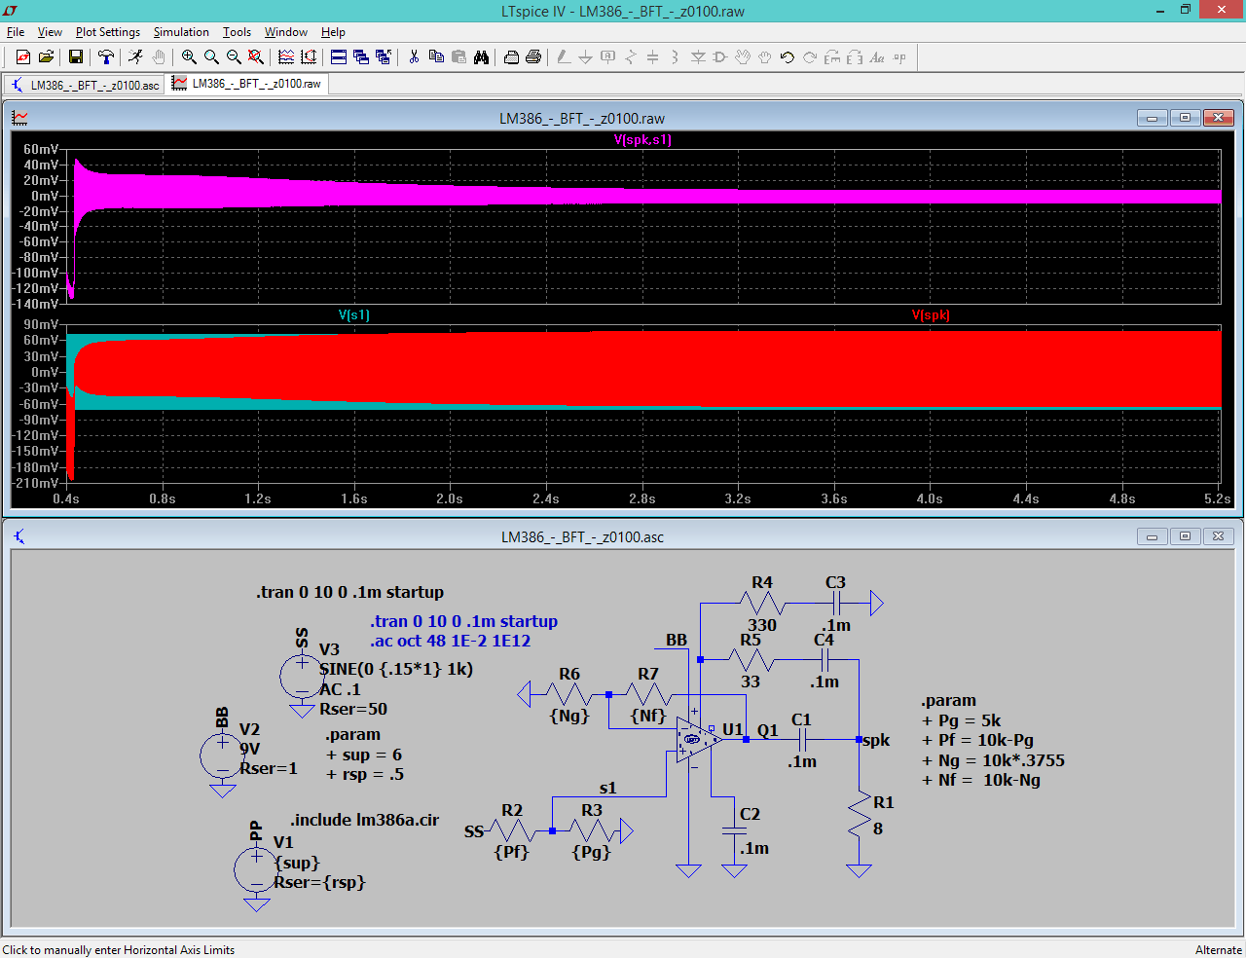Click the Cascade Windows toolbar icon
This screenshot has height=958, width=1246.
[361, 57]
